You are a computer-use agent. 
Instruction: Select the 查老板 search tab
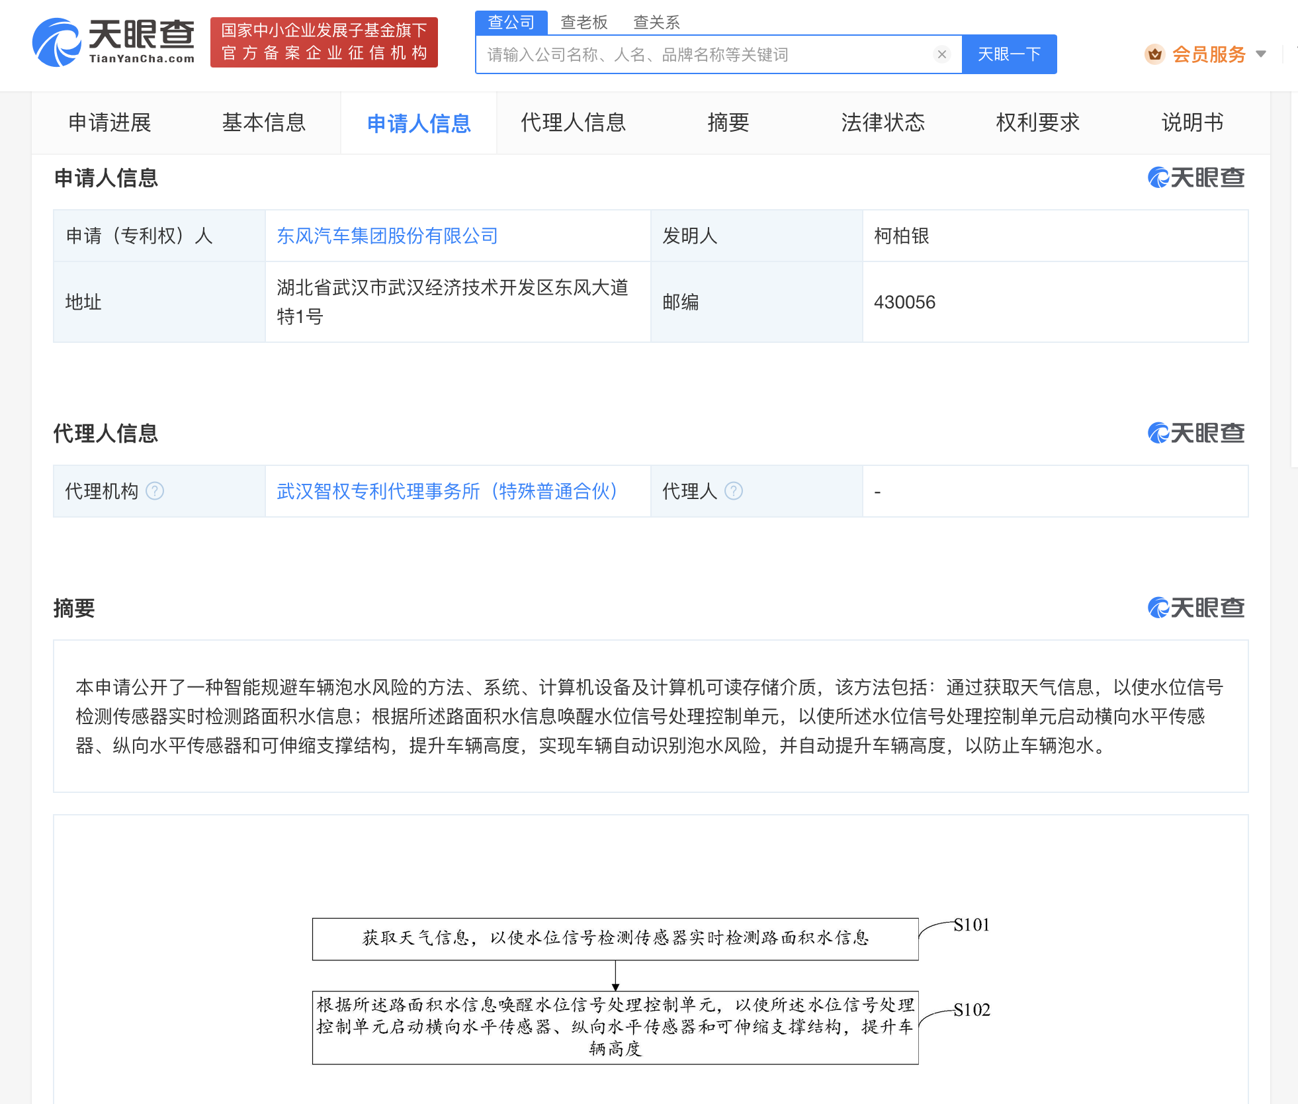click(x=584, y=23)
